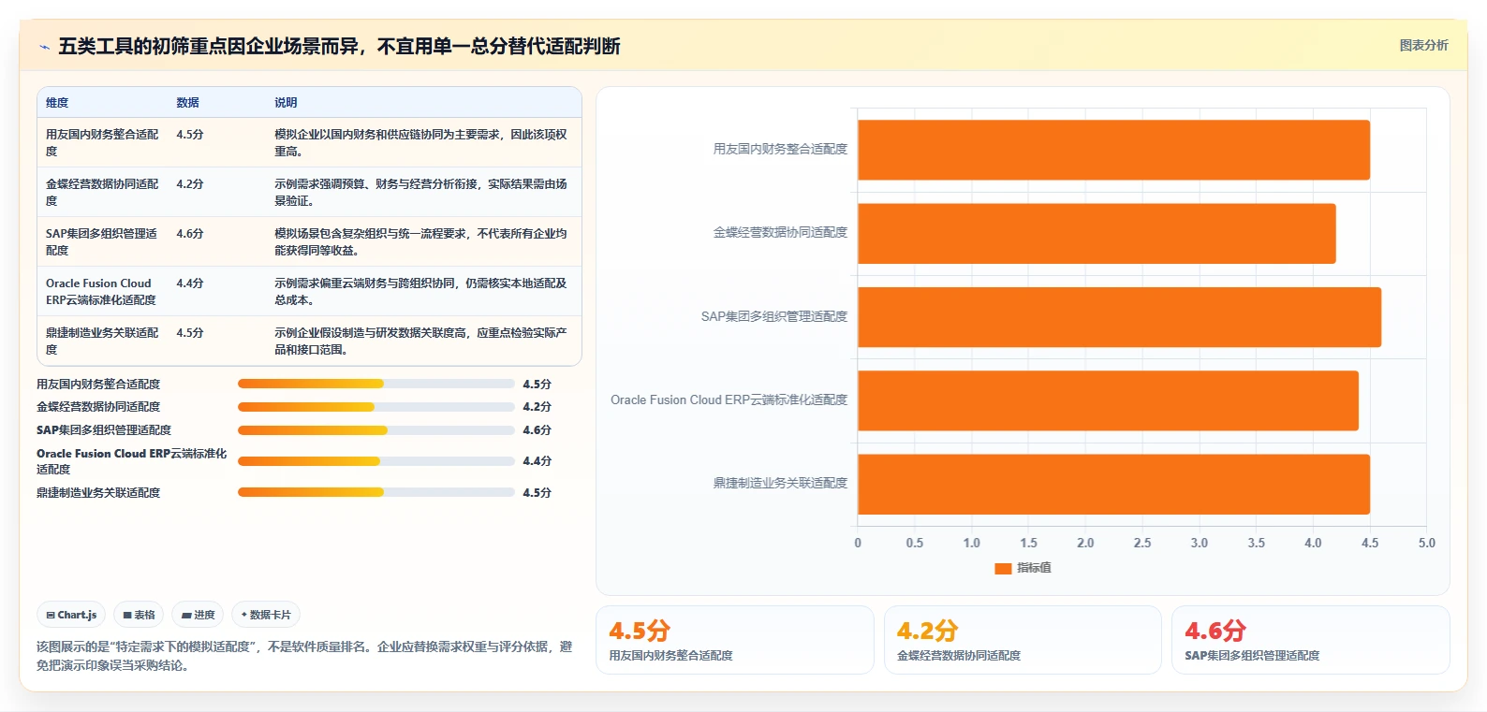Click the 4.4分 value in the Oracle table row
Viewport: 1487px width, 712px height.
(x=190, y=283)
